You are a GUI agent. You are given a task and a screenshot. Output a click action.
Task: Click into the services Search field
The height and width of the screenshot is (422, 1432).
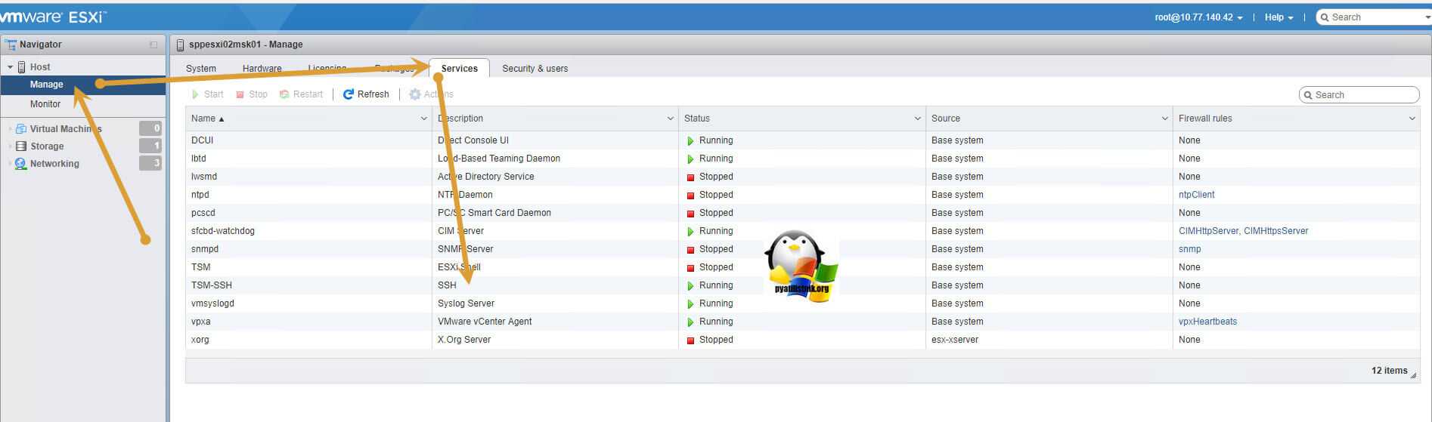tap(1359, 95)
